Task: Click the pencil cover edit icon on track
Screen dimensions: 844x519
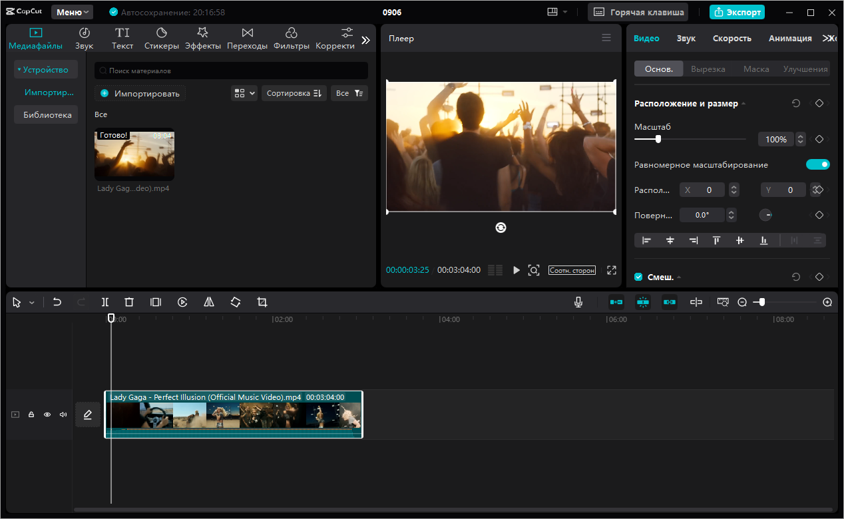Action: click(88, 415)
